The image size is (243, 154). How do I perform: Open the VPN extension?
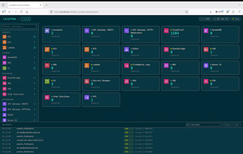tap(219, 12)
